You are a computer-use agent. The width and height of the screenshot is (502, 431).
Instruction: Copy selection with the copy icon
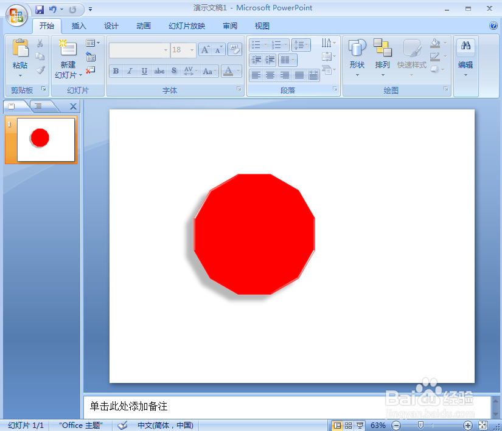[40, 57]
